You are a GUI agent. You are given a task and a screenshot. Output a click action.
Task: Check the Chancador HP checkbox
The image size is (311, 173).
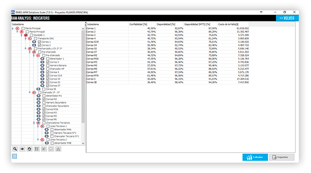point(48,69)
